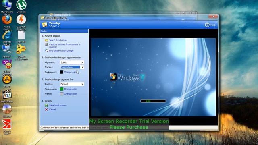Click Change color link for Background

[x=71, y=72]
